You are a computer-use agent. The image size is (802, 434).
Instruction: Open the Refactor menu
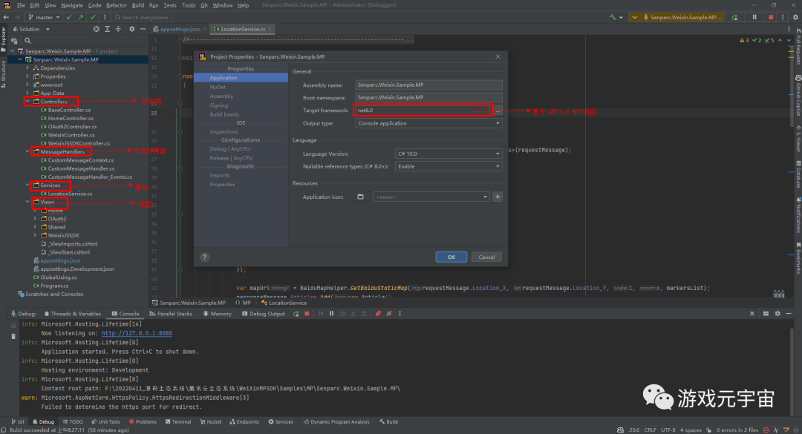[116, 5]
